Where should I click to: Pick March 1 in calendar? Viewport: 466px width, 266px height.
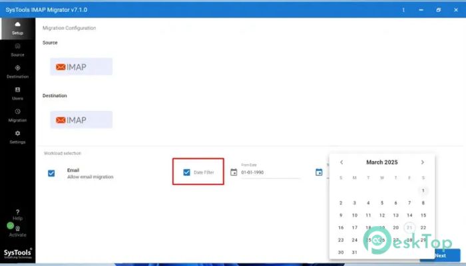(x=423, y=190)
